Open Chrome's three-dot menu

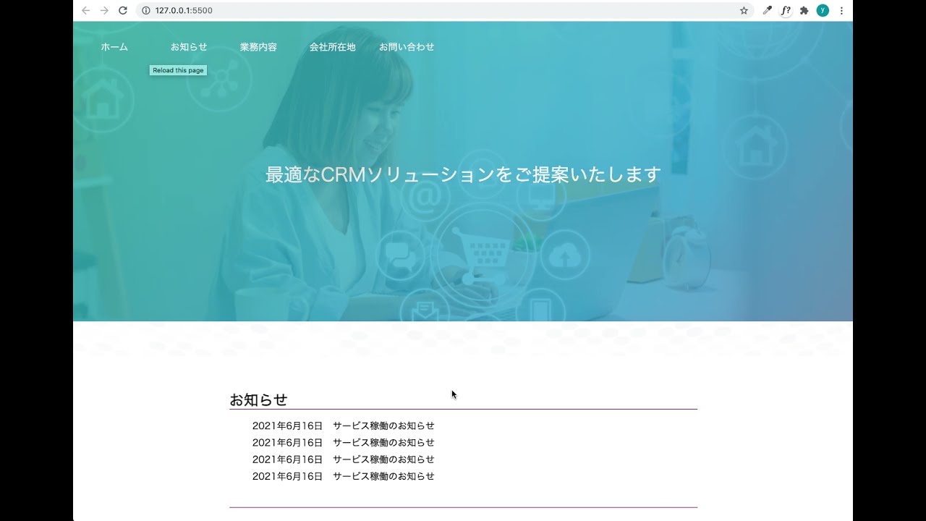841,10
